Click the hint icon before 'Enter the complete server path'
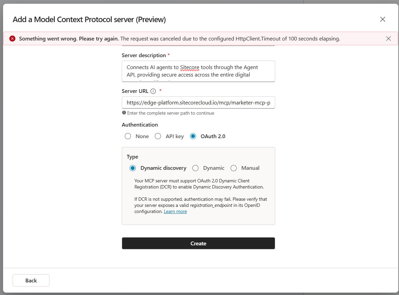399x295 pixels. pyautogui.click(x=124, y=113)
